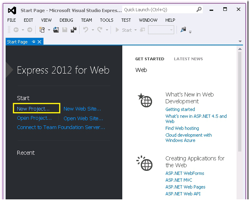
Task: Switch to the GET STARTED tab
Action: tap(150, 59)
